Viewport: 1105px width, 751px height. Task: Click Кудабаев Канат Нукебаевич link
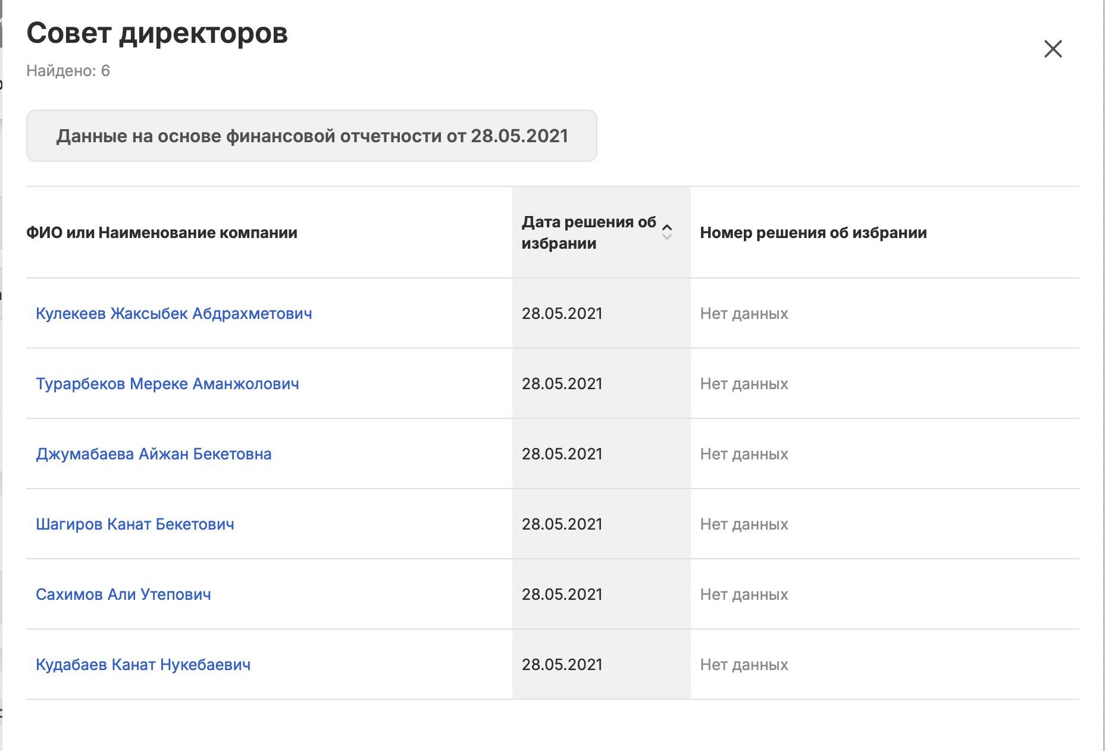click(x=143, y=665)
